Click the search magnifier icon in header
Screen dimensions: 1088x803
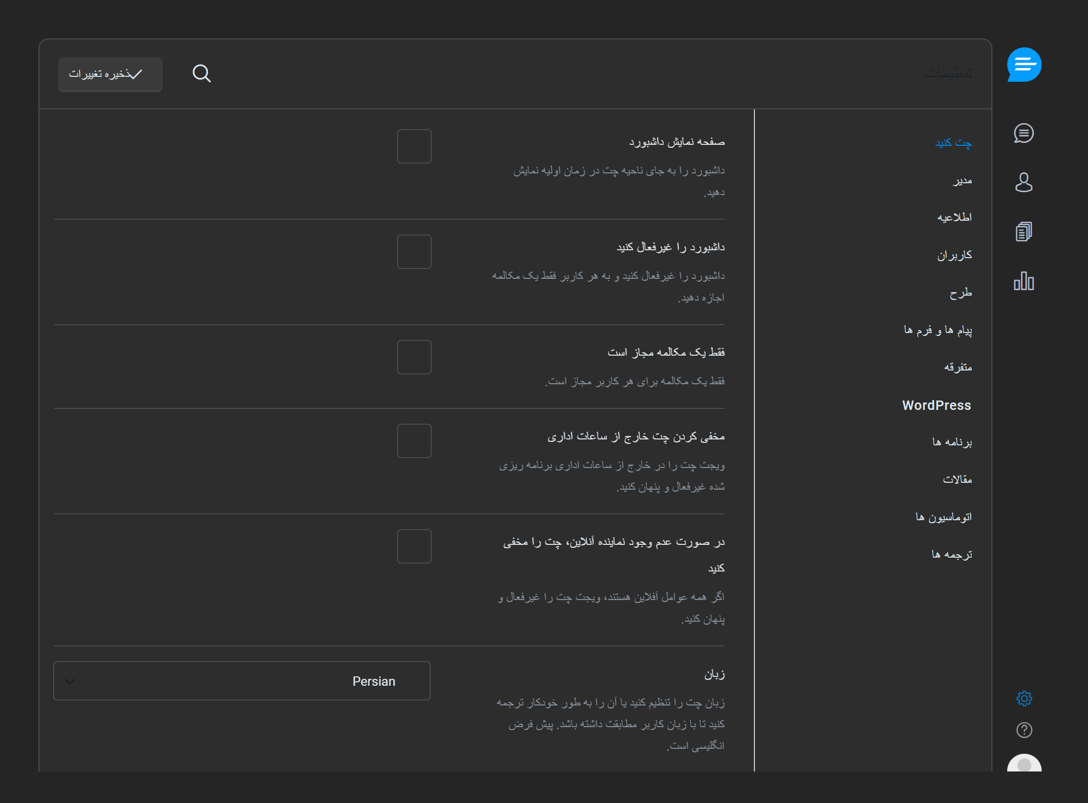click(202, 74)
